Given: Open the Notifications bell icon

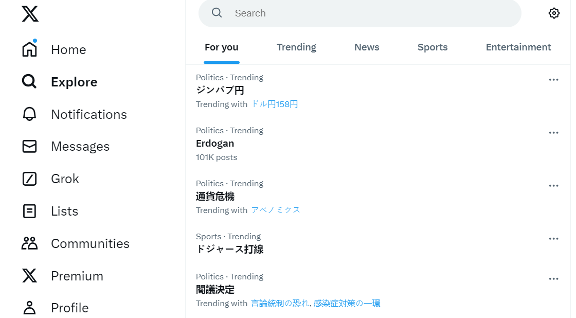Looking at the screenshot, I should [x=30, y=114].
